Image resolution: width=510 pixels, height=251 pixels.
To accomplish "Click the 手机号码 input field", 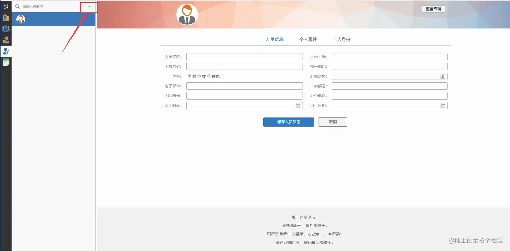I will (245, 66).
